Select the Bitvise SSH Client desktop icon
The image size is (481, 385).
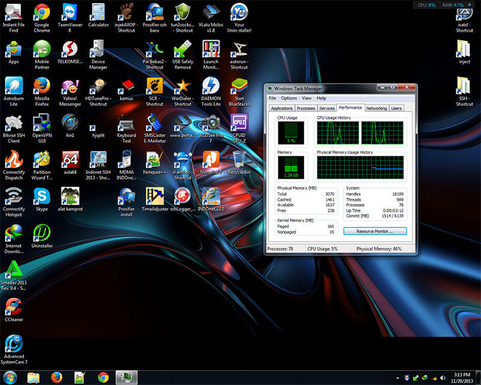click(x=13, y=128)
